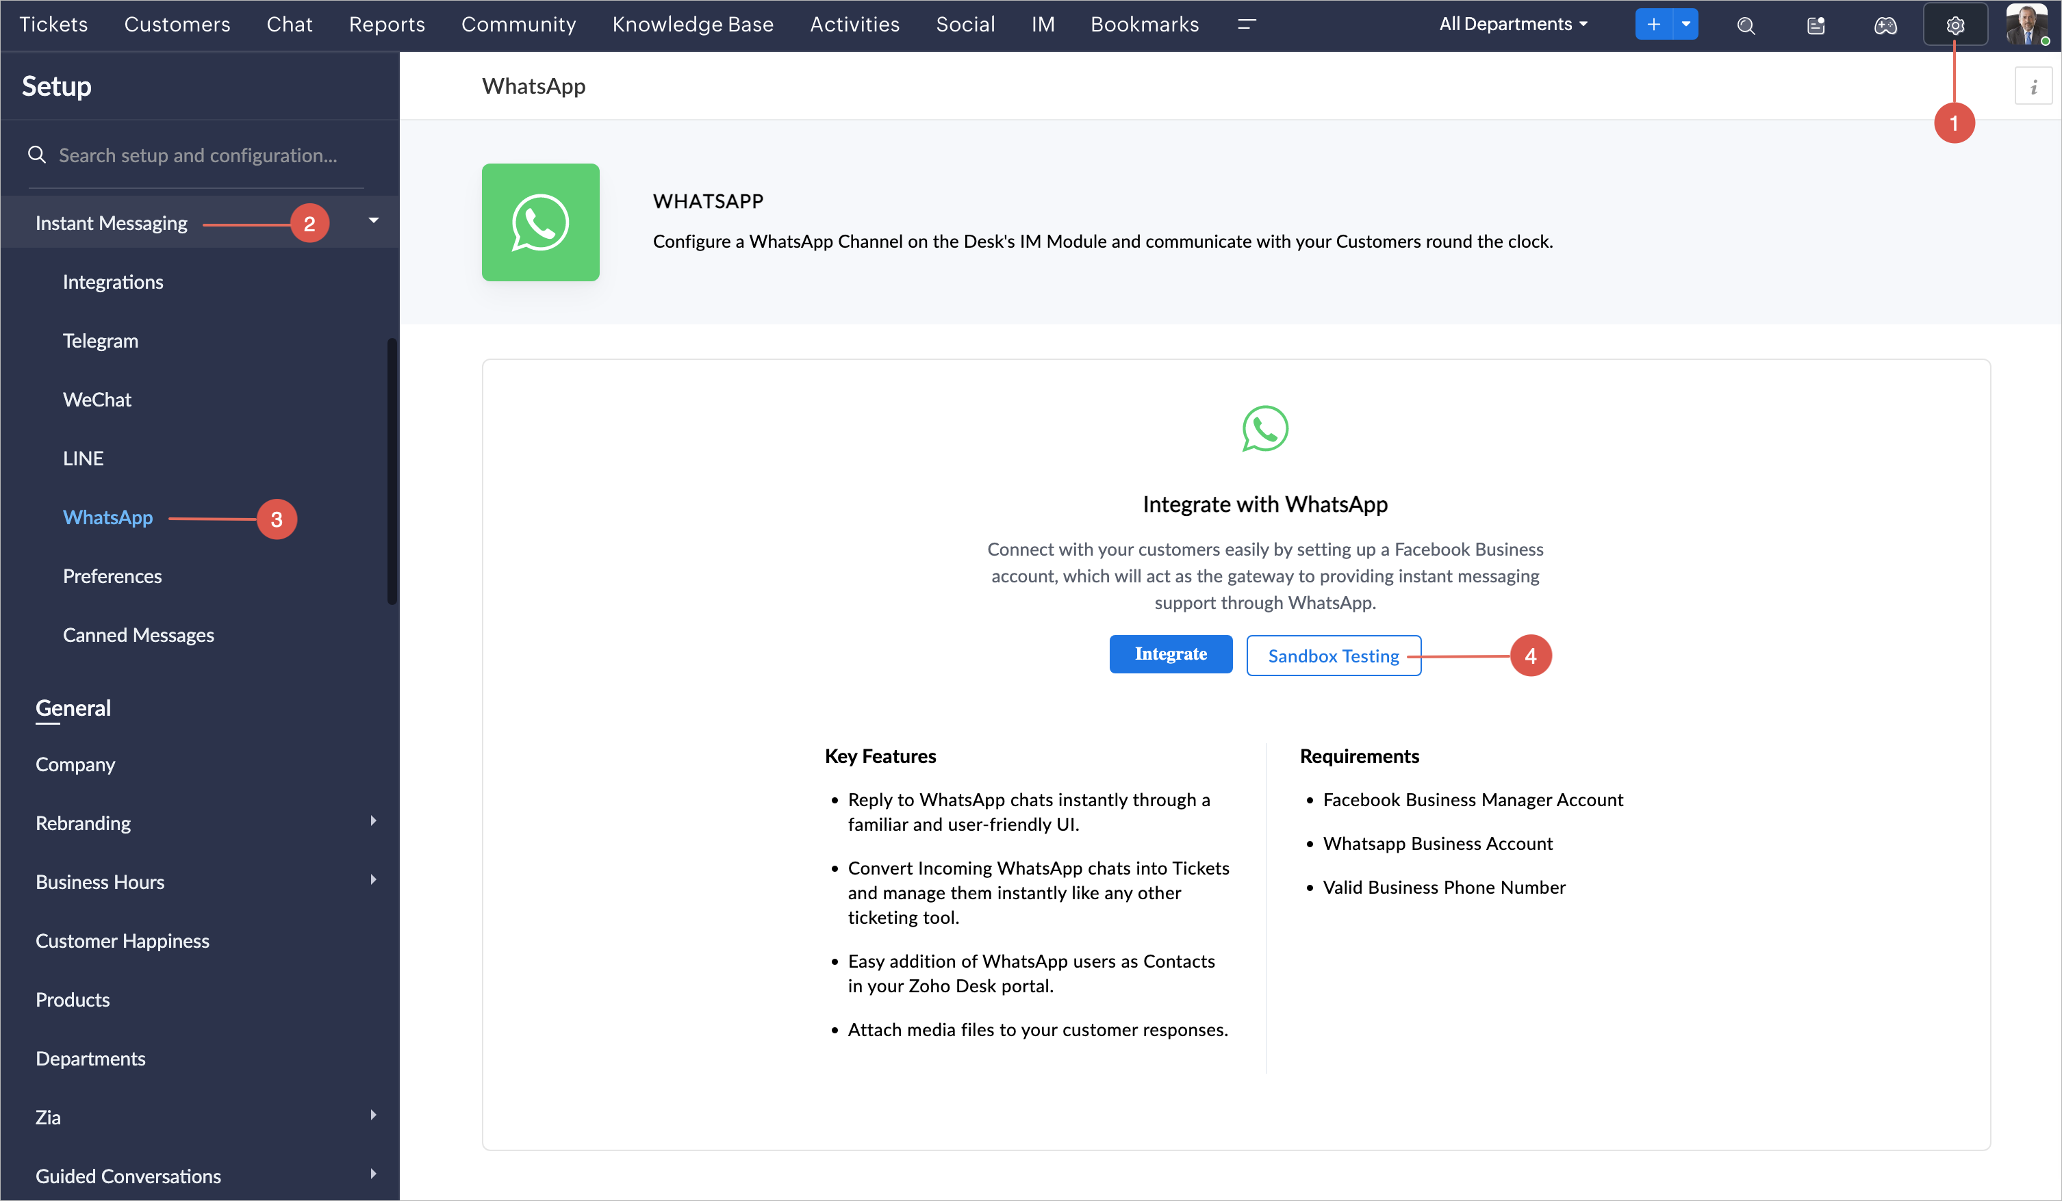
Task: Focus the search setup and configuration field
Action: 197,155
